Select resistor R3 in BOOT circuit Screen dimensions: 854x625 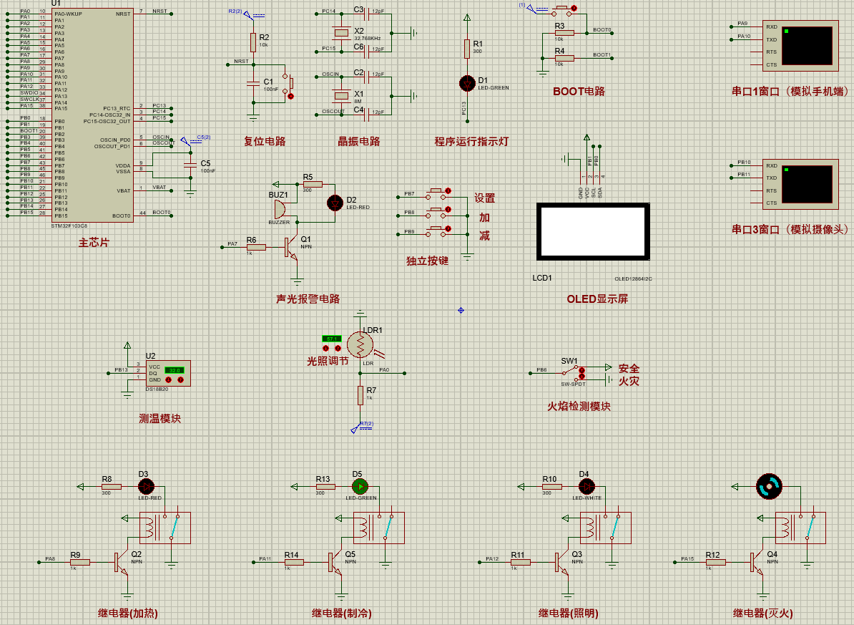click(x=564, y=33)
